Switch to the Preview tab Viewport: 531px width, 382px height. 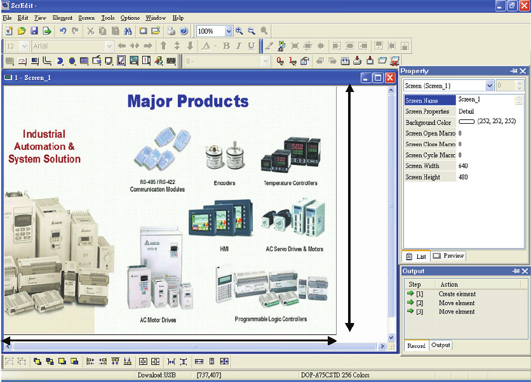pos(448,256)
